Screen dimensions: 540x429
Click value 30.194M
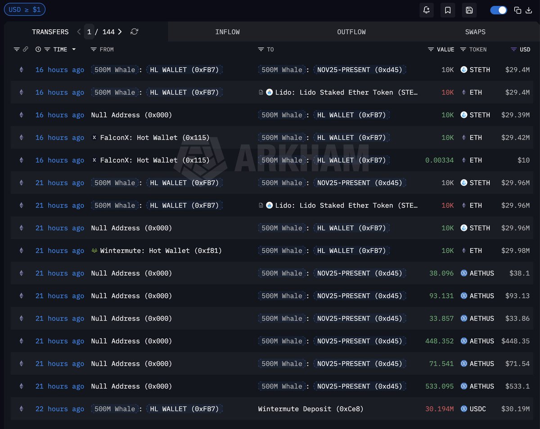[x=440, y=409]
